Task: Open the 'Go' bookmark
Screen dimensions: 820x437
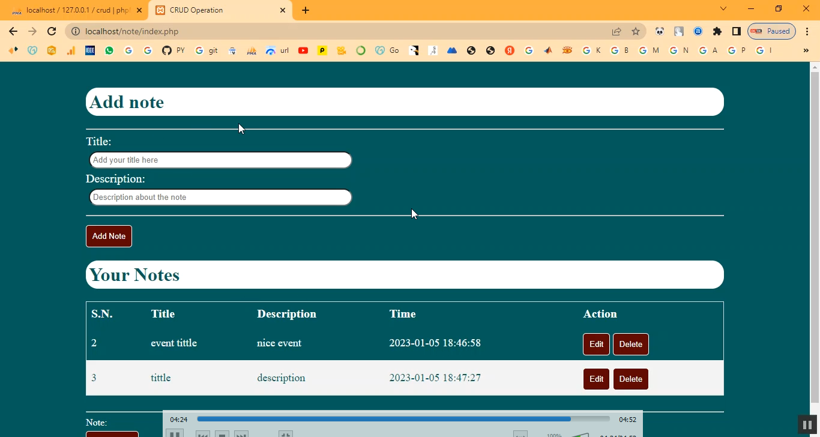Action: (x=387, y=50)
